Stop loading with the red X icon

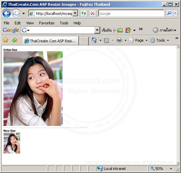pyautogui.click(x=93, y=14)
